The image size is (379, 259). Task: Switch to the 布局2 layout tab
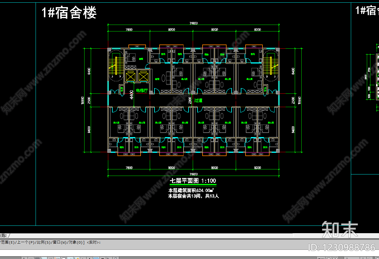tap(4, 236)
